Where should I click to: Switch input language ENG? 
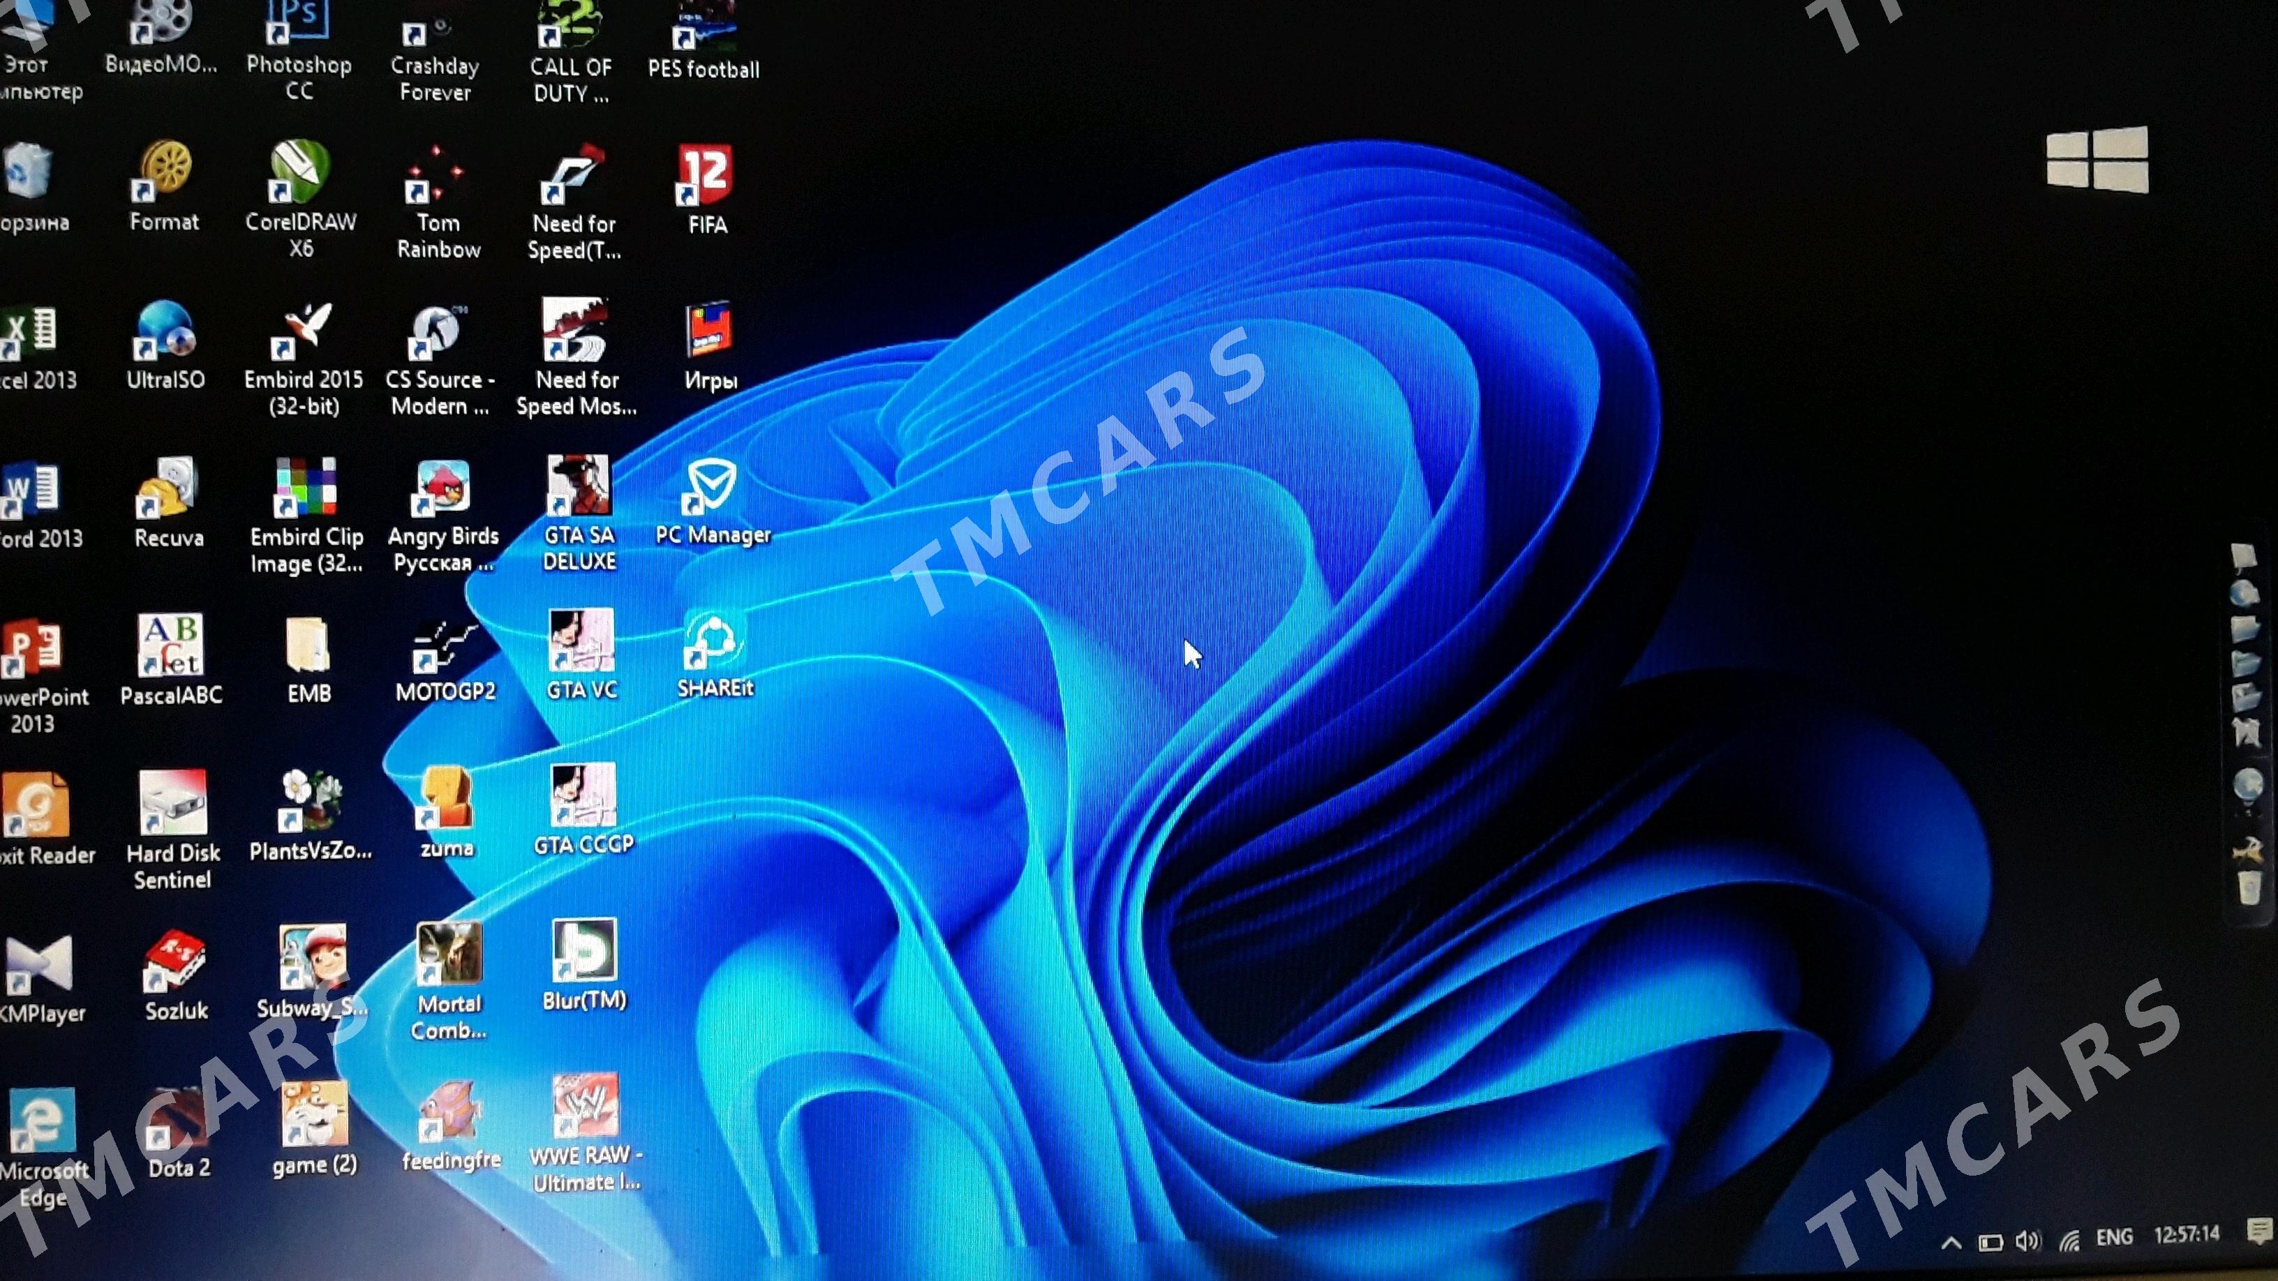2115,1237
